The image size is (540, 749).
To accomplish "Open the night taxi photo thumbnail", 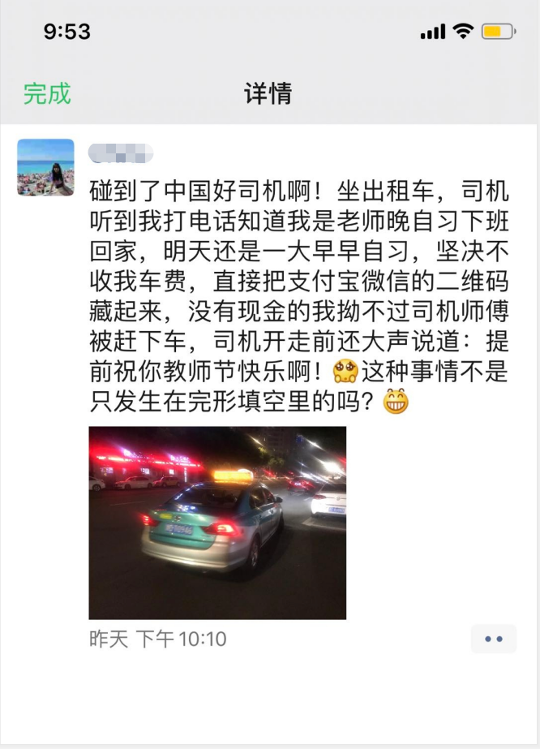I will (x=217, y=523).
